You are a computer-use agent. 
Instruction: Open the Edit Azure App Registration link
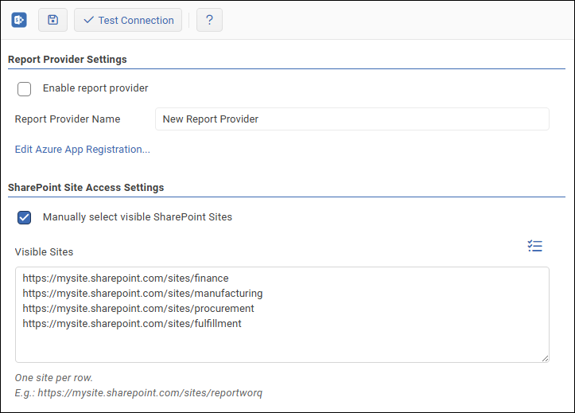(x=83, y=149)
